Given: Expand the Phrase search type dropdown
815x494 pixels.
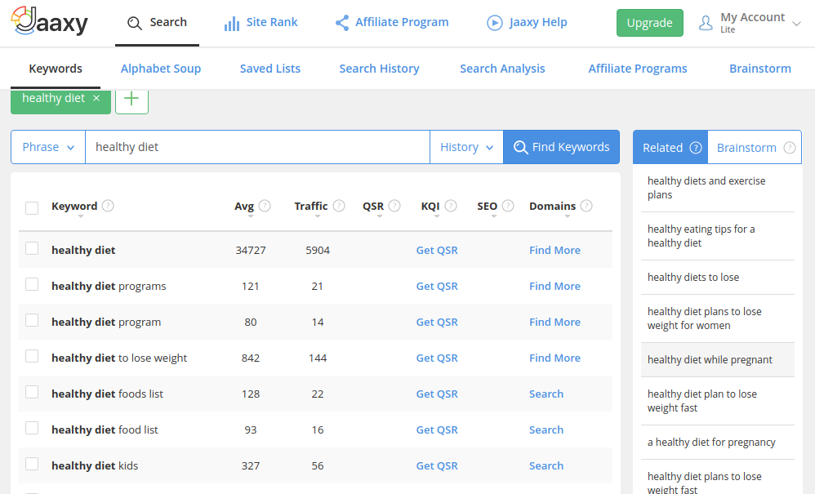Looking at the screenshot, I should (x=48, y=147).
